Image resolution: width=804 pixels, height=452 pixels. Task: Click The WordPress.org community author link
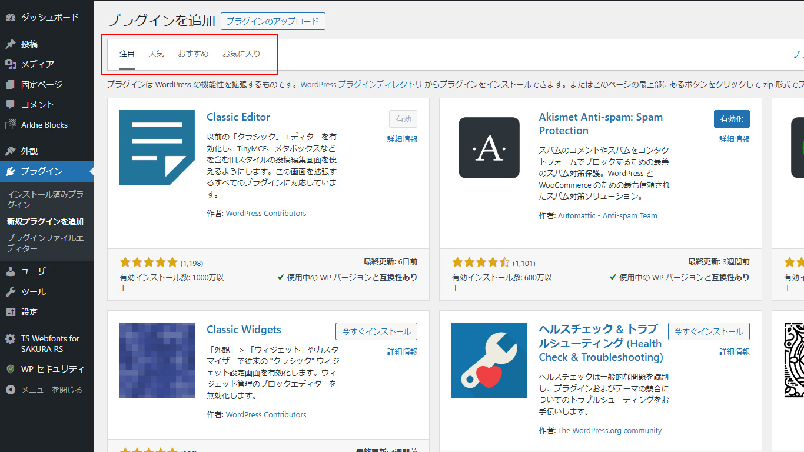coord(610,431)
